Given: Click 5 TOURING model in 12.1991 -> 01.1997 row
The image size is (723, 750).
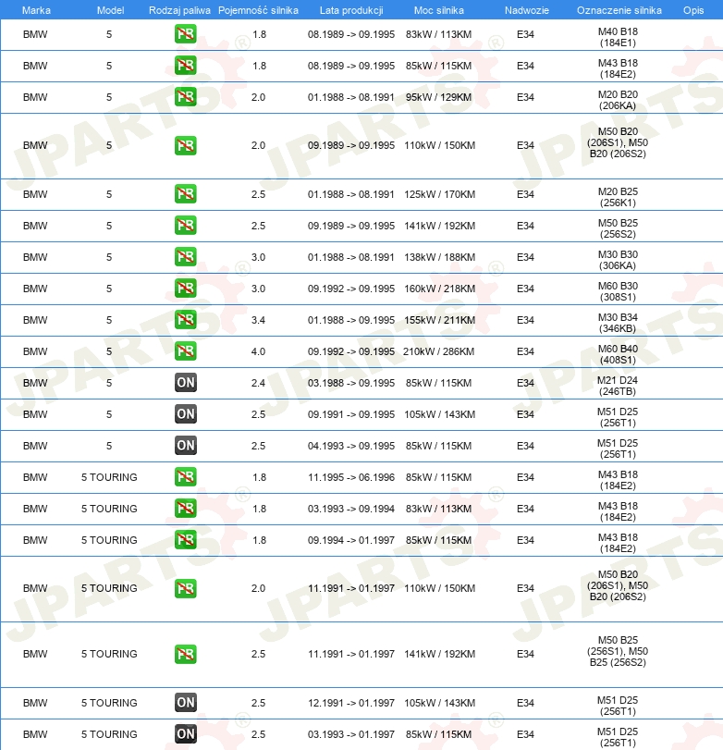Looking at the screenshot, I should click(109, 703).
